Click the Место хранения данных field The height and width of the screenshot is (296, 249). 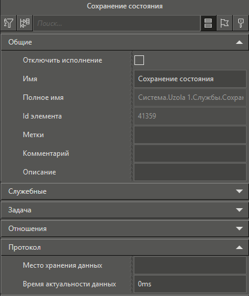190,265
